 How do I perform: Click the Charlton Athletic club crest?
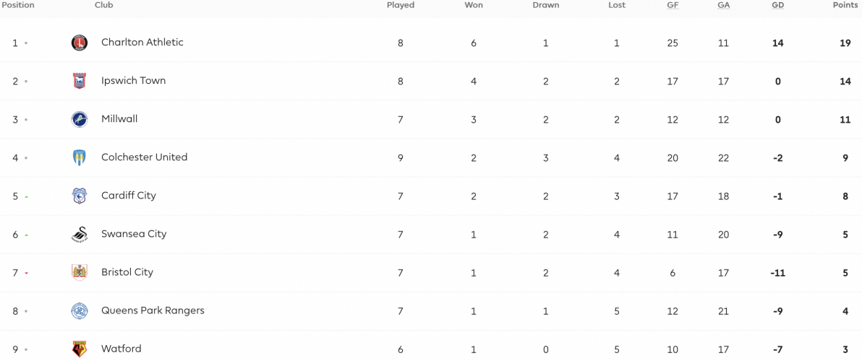tap(80, 43)
